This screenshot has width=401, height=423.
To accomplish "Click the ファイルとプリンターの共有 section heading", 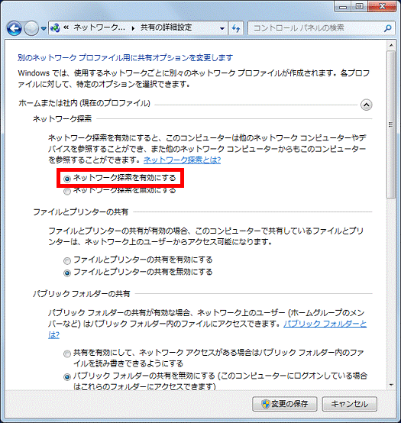I will tap(80, 212).
